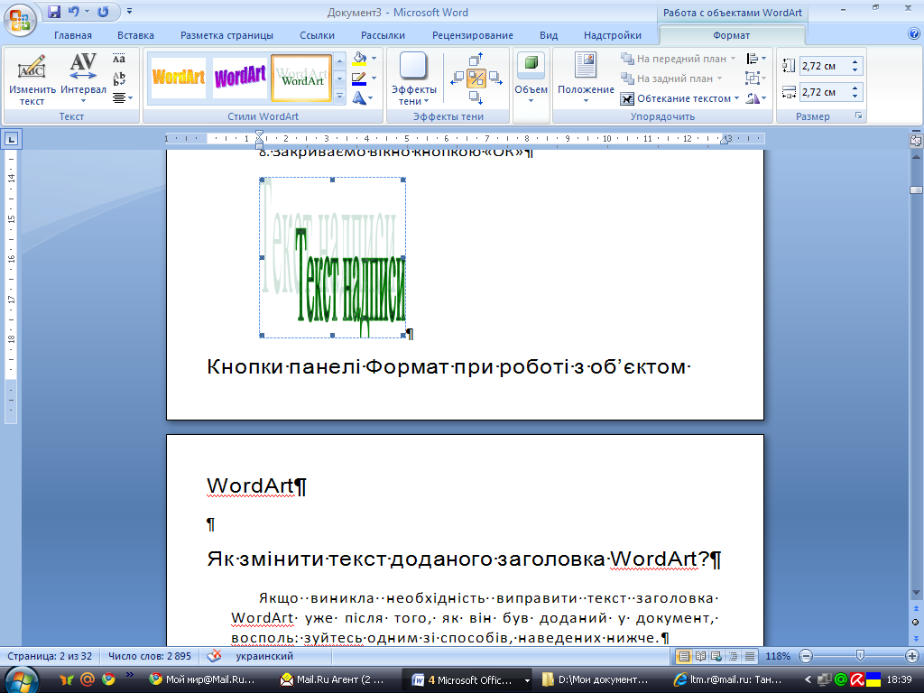Click the Изменить текст button
This screenshot has width=924, height=693.
[32, 79]
